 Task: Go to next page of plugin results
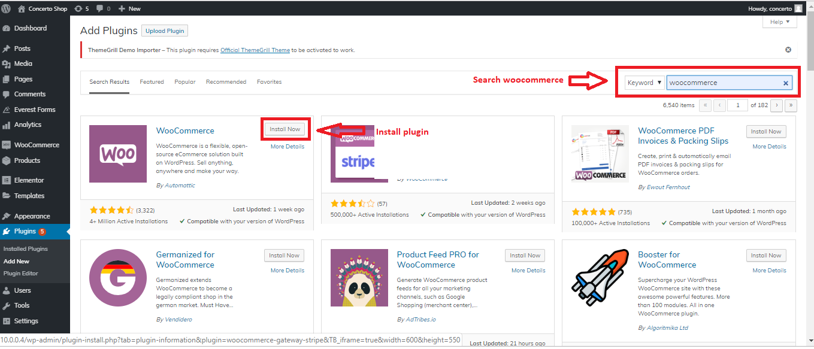click(777, 105)
